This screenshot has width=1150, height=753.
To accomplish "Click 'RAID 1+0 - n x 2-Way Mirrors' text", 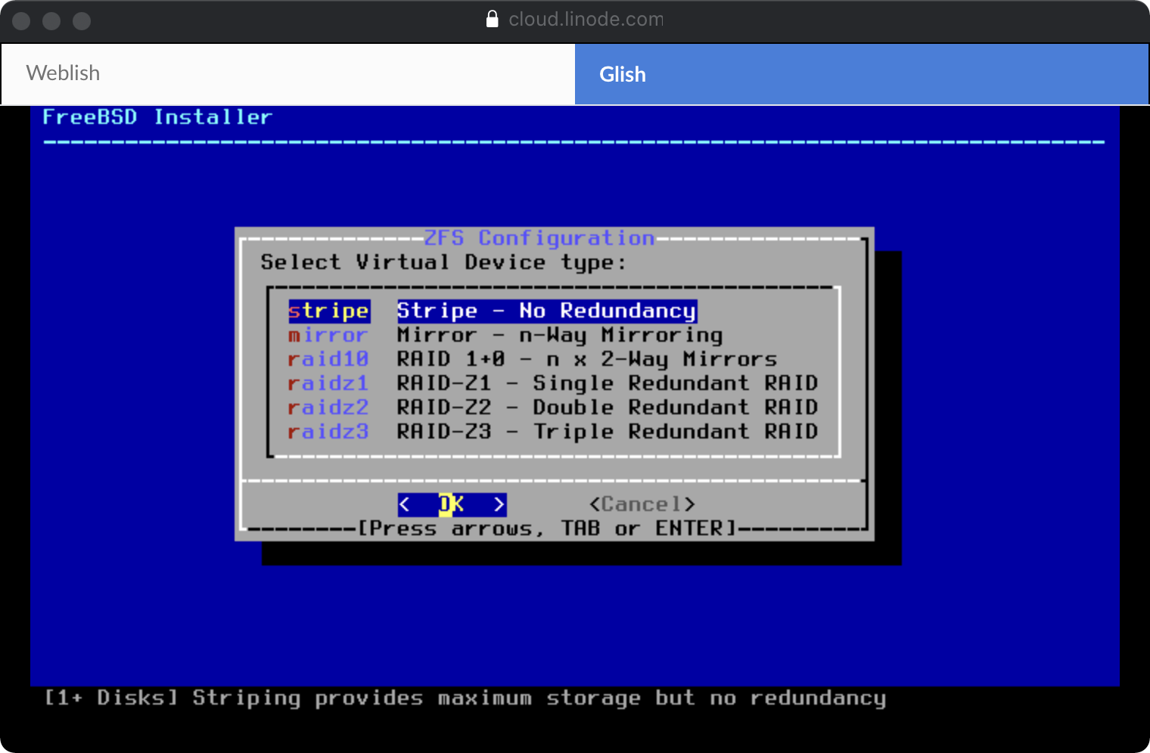I will 586,359.
